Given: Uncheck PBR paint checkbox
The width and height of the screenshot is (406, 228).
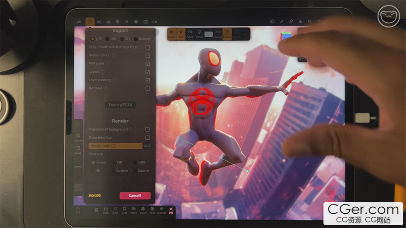Looking at the screenshot, I should click(x=148, y=64).
